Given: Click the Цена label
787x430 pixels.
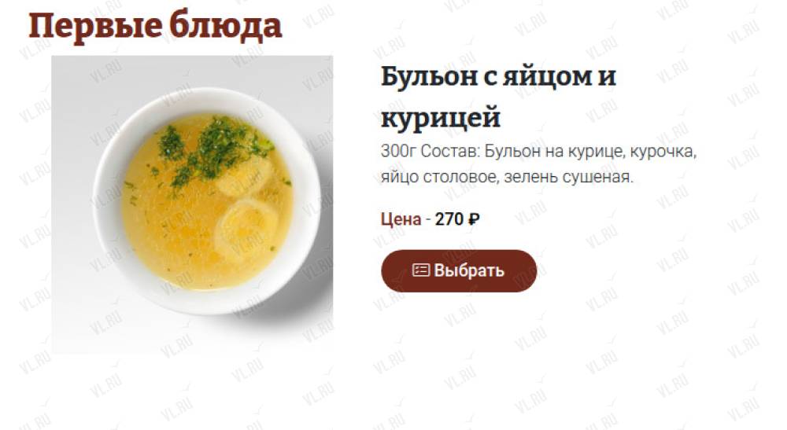Looking at the screenshot, I should (x=401, y=219).
